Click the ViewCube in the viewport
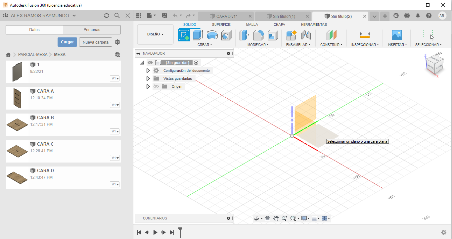Screen dimensions: 452x239 click(x=434, y=64)
